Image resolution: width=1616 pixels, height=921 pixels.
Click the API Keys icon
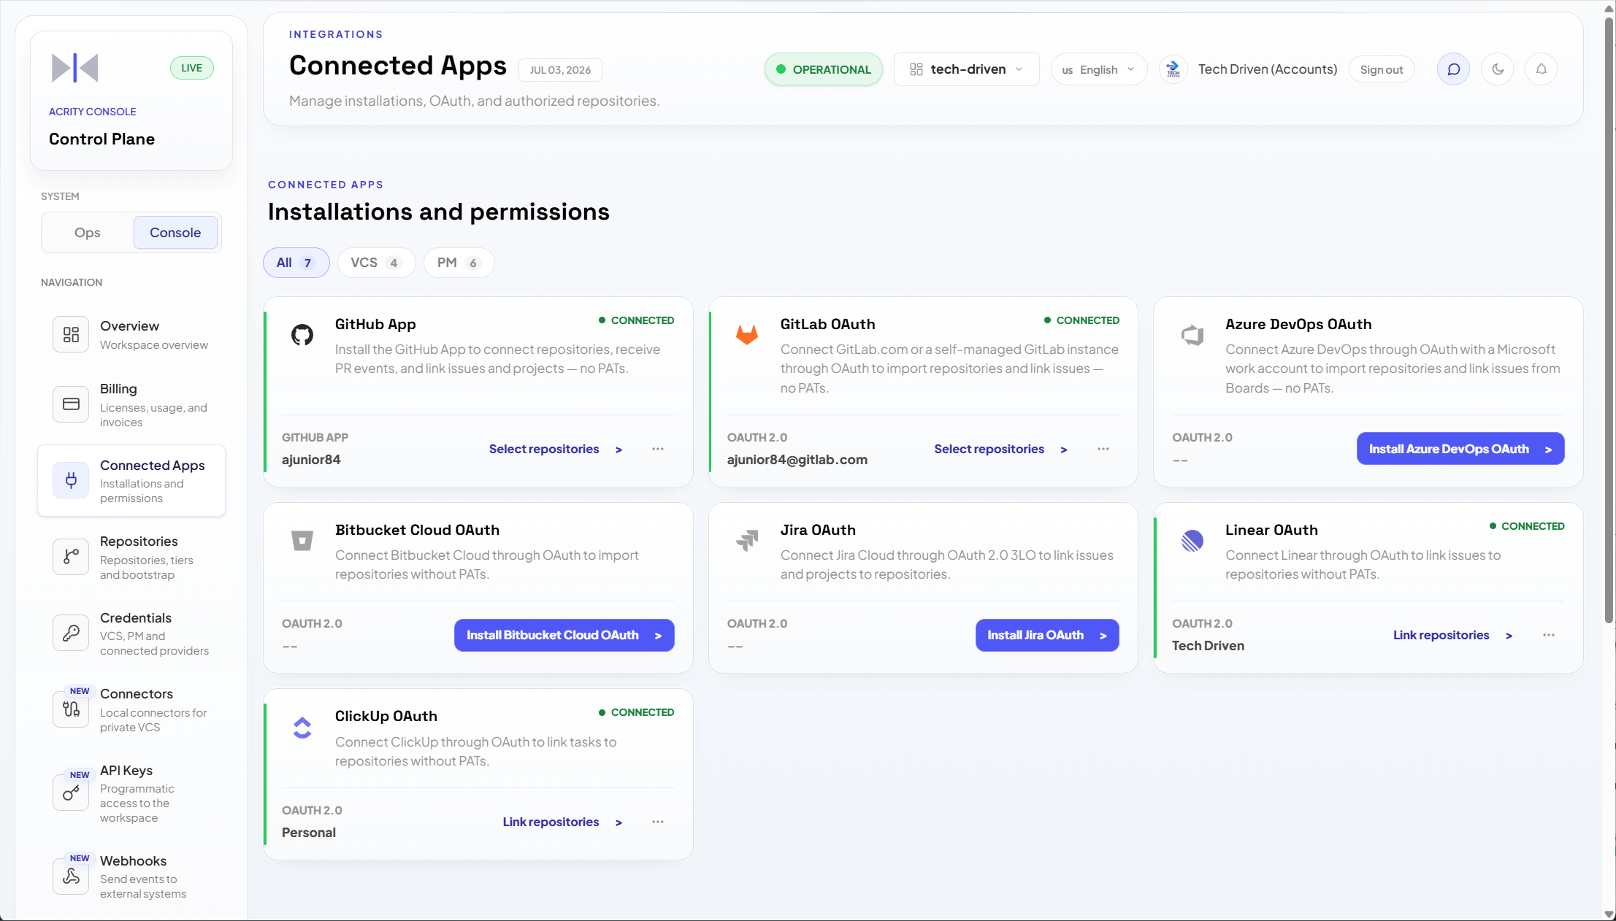(x=71, y=793)
